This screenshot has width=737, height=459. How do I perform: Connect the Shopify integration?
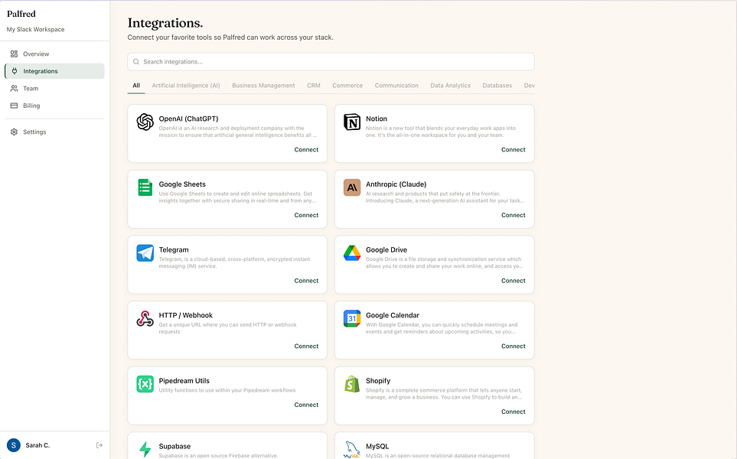coord(514,412)
